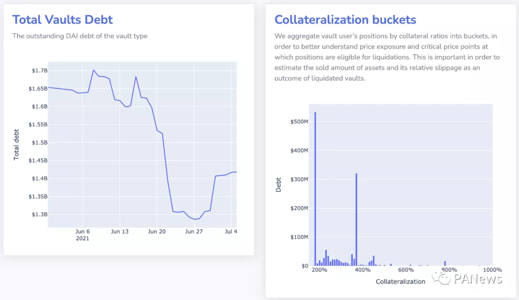Select the tallest bar above $500M

coord(315,187)
